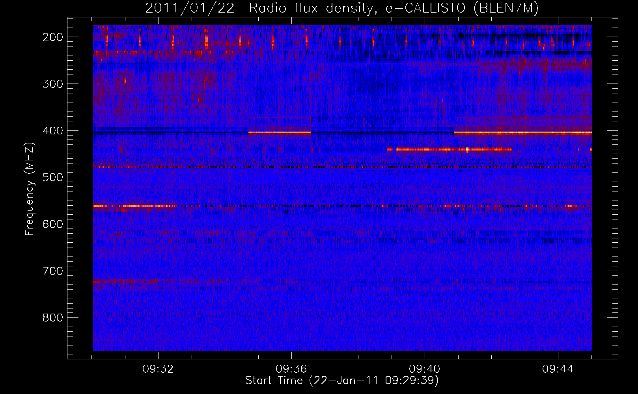638x394 pixels.
Task: Click the bright 405 MHz band around 09:35
Action: point(280,133)
